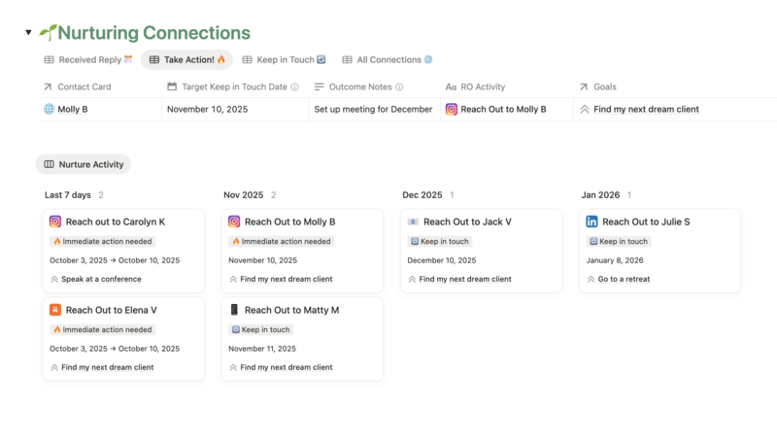Collapse the Nurturing Connections toggle triangle
The width and height of the screenshot is (777, 442).
click(x=28, y=33)
